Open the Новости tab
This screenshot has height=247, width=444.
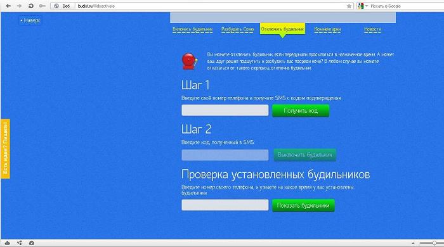pyautogui.click(x=372, y=29)
